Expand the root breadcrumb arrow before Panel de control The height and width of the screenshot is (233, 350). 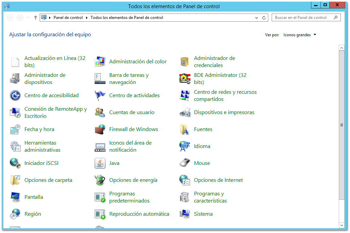tap(50, 18)
